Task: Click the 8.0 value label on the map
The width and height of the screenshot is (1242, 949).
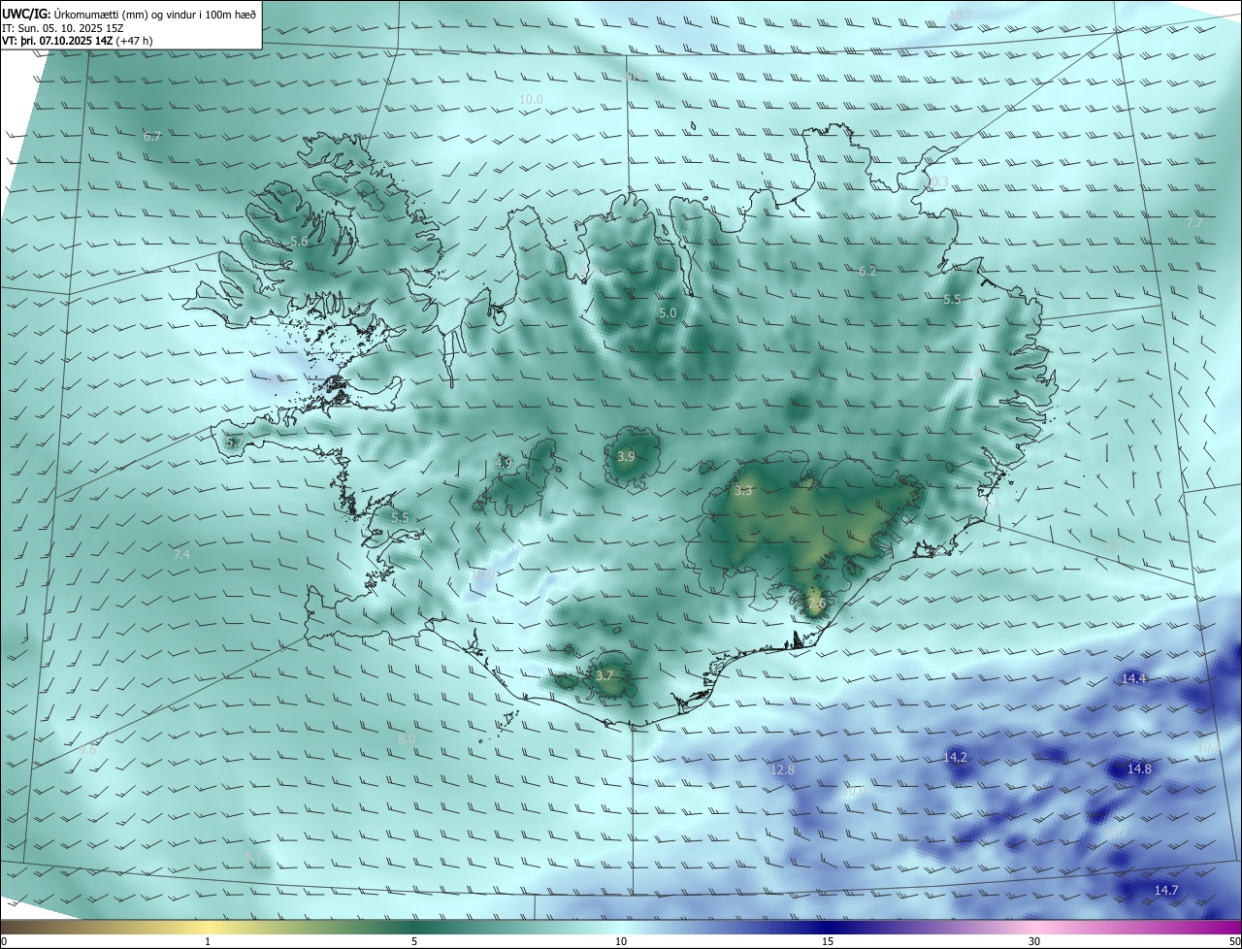Action: pos(407,738)
